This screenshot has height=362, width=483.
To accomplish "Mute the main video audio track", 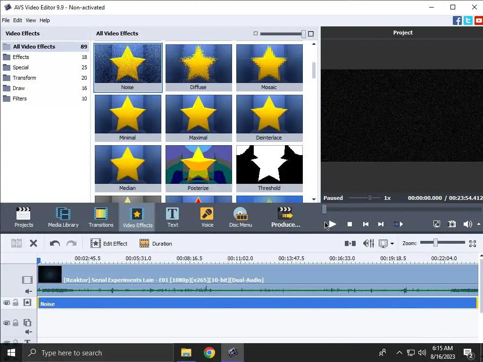I will [28, 291].
